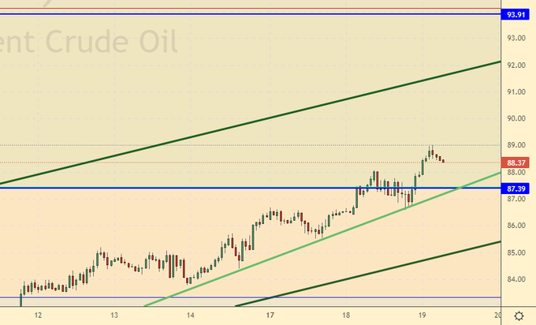Click the blue 87.39 price label
This screenshot has height=325, width=536.
[x=516, y=189]
